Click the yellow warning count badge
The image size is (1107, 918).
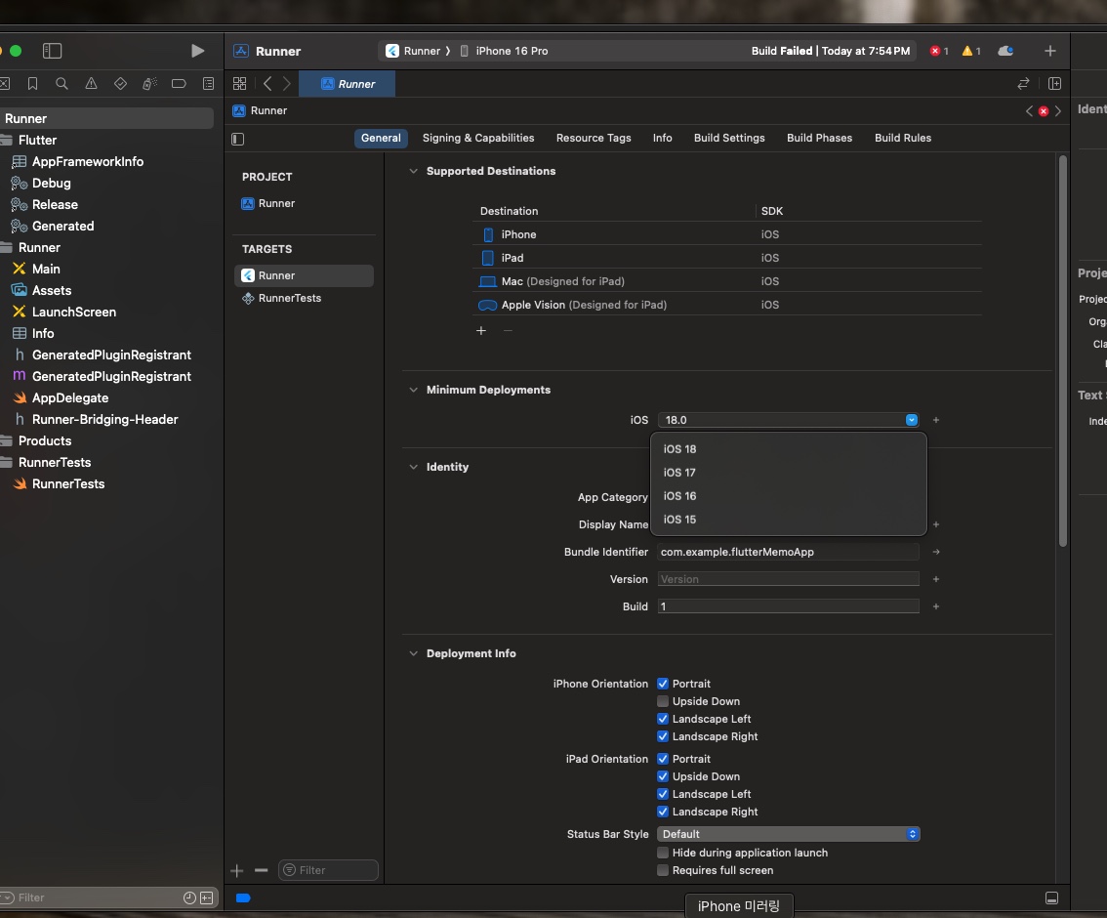tap(971, 51)
